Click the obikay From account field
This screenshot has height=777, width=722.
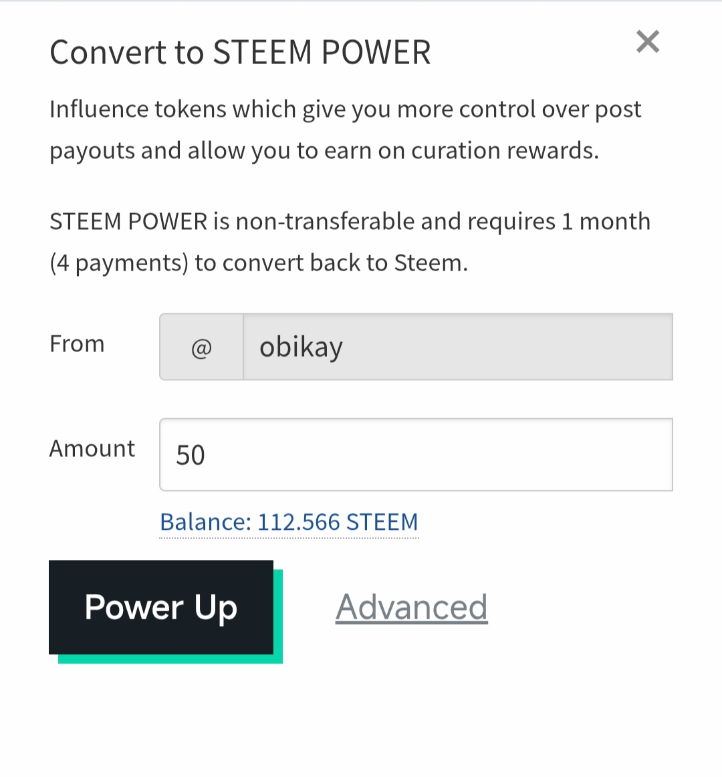pyautogui.click(x=457, y=347)
